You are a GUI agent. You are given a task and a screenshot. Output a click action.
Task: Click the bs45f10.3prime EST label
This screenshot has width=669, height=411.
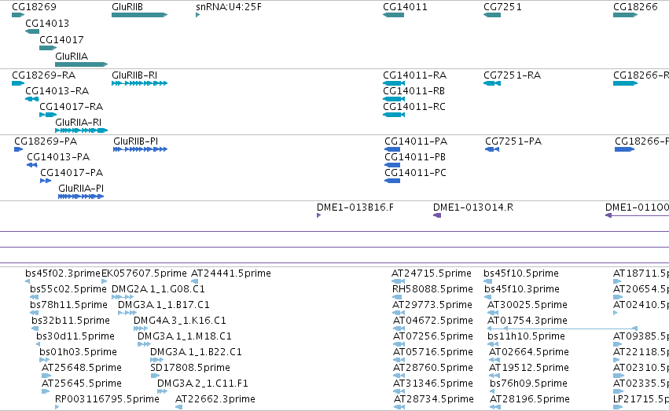coord(522,289)
